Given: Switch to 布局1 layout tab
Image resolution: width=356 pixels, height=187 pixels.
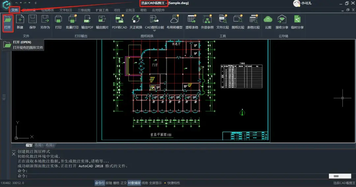Looking at the screenshot, I should (39, 145).
